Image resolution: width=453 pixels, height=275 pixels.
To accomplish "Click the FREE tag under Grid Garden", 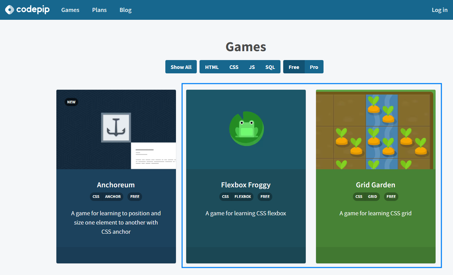I will (391, 197).
